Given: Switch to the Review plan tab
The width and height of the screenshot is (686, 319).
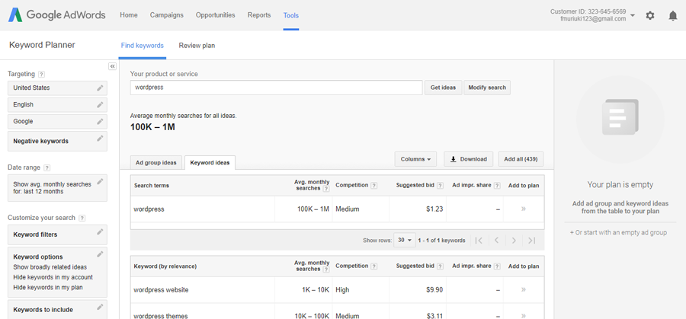Looking at the screenshot, I should [197, 46].
